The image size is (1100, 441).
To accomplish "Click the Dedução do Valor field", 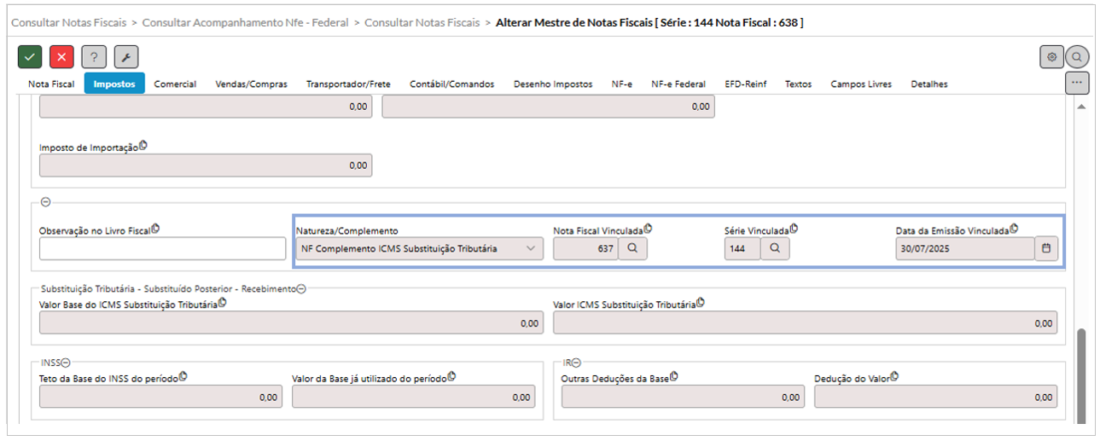I will pyautogui.click(x=936, y=397).
